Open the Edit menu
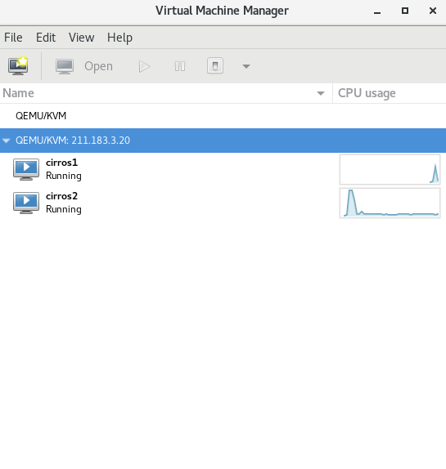Image resolution: width=446 pixels, height=469 pixels. (x=46, y=38)
